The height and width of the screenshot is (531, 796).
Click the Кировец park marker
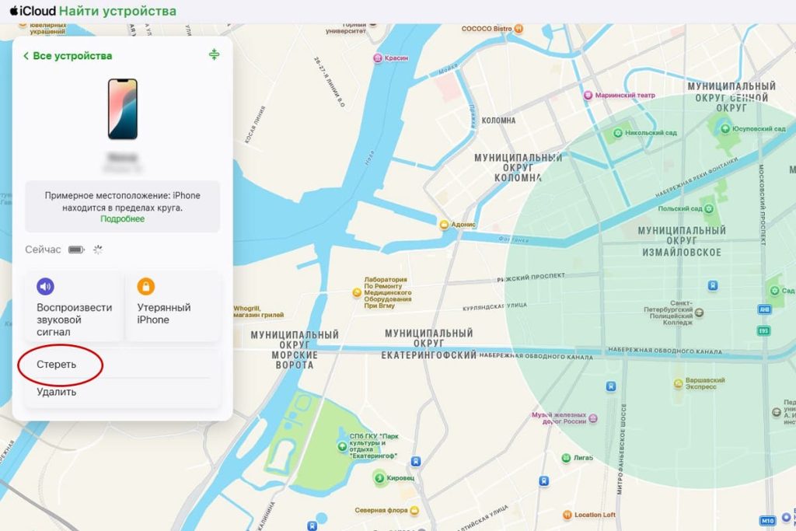(379, 477)
